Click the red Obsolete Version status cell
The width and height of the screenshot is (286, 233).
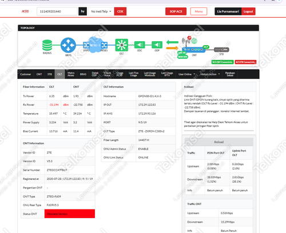[x=70, y=214]
